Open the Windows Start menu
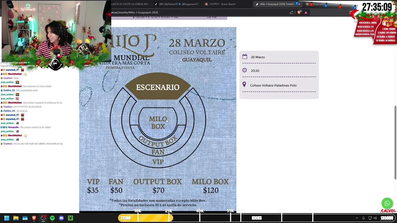 tap(7, 218)
